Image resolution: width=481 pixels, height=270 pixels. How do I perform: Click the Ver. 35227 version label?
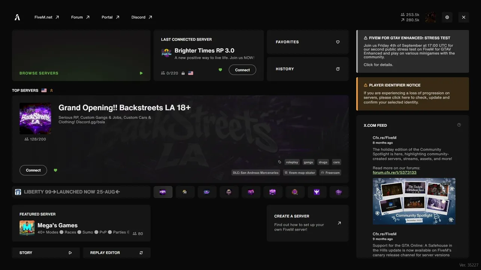coord(469,265)
